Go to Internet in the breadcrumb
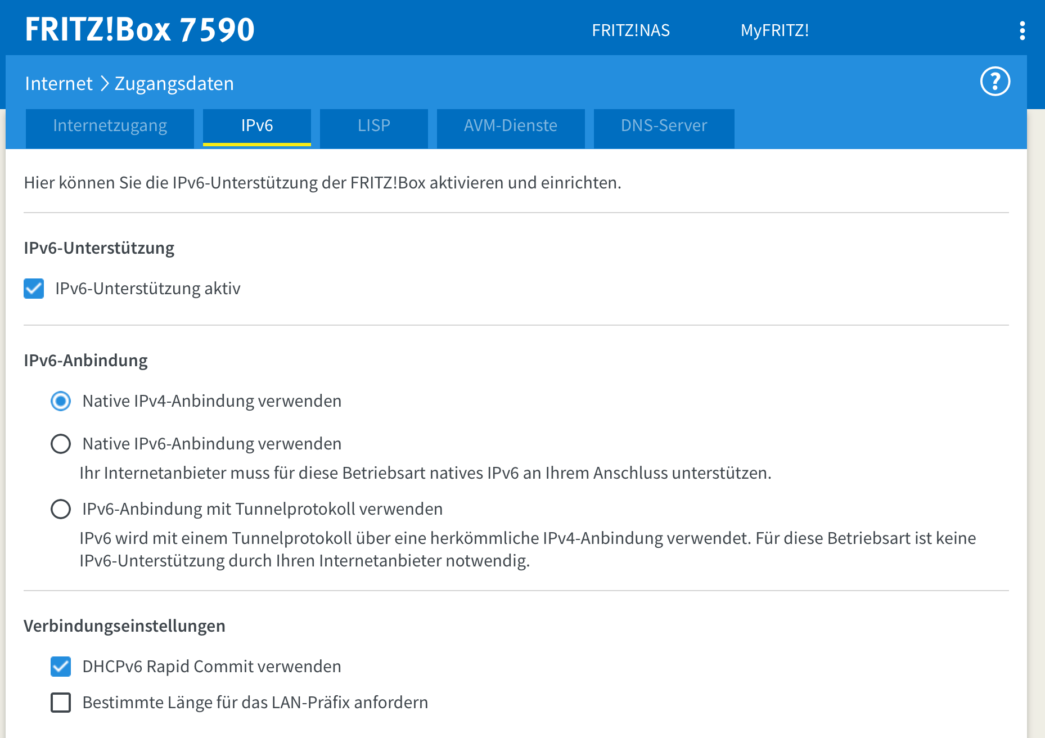The image size is (1045, 738). tap(58, 83)
